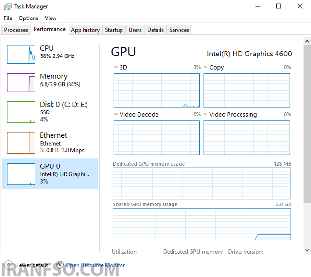This screenshot has width=311, height=277.
Task: Select the Memory usage thumbnail graph
Action: [21, 82]
